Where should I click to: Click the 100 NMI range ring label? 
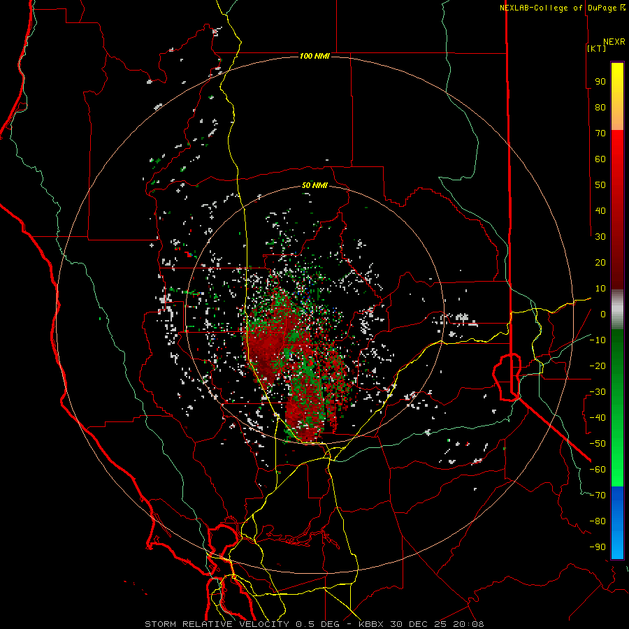[x=314, y=56]
